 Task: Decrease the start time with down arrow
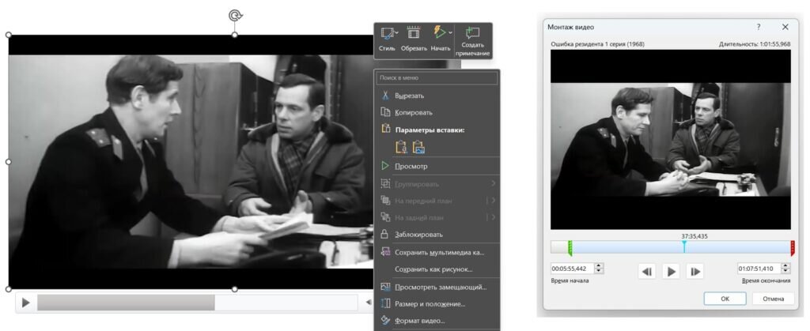tap(599, 271)
